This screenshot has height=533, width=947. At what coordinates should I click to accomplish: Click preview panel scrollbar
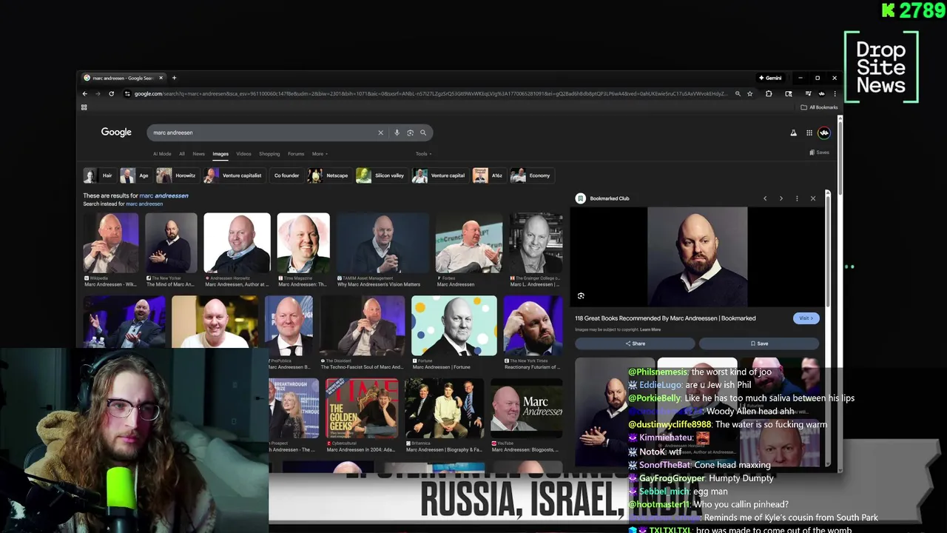click(828, 252)
